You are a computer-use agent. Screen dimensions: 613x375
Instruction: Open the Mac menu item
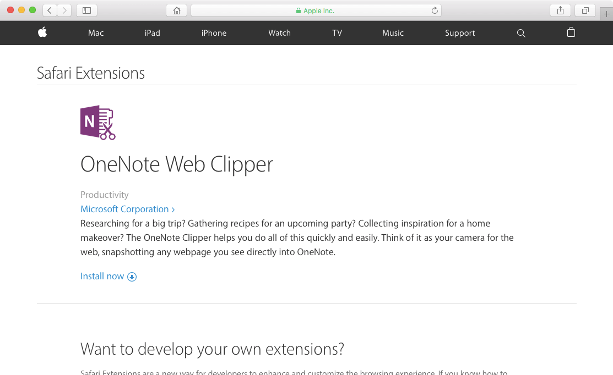pyautogui.click(x=96, y=33)
